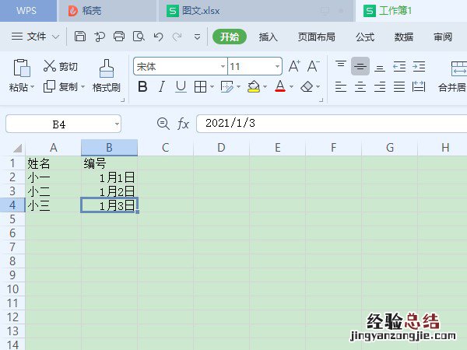
Task: Switch to the 插入 (Insert) ribbon tab
Action: click(x=268, y=37)
